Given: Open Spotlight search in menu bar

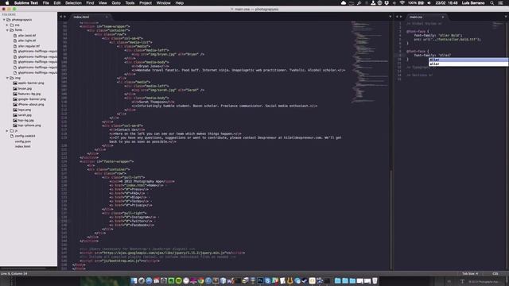Looking at the screenshot, I should tap(492, 3).
